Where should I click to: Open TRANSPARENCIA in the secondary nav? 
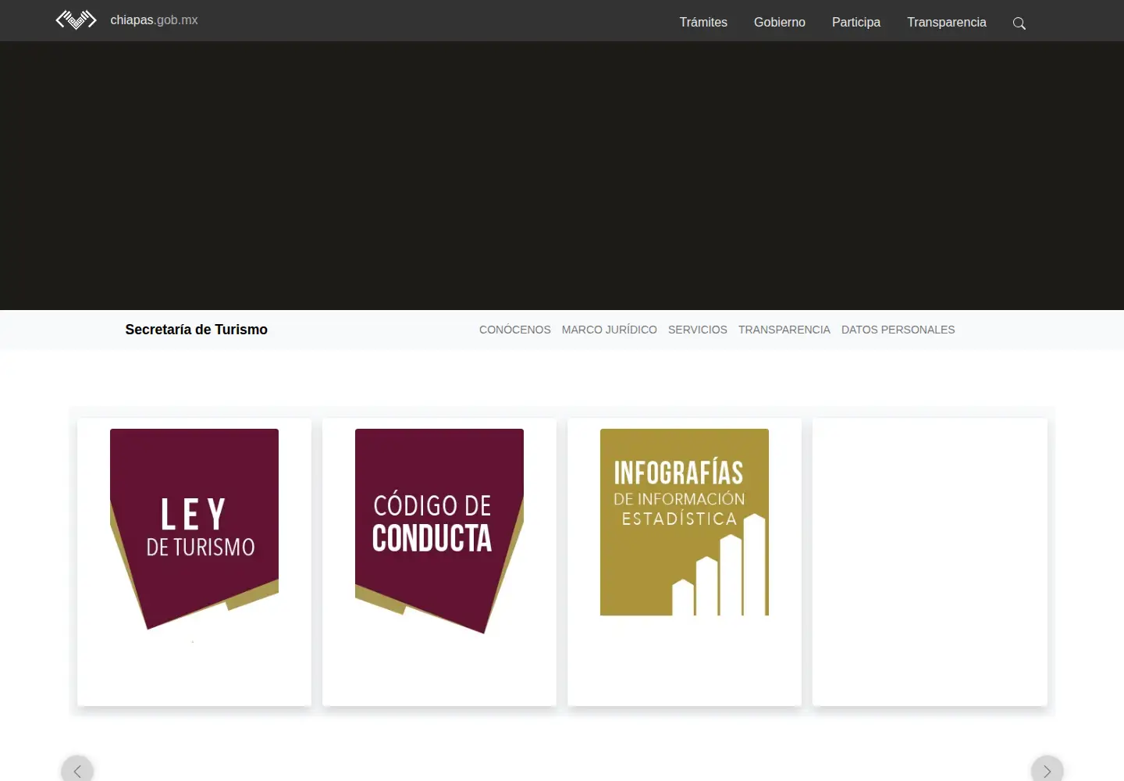784,330
